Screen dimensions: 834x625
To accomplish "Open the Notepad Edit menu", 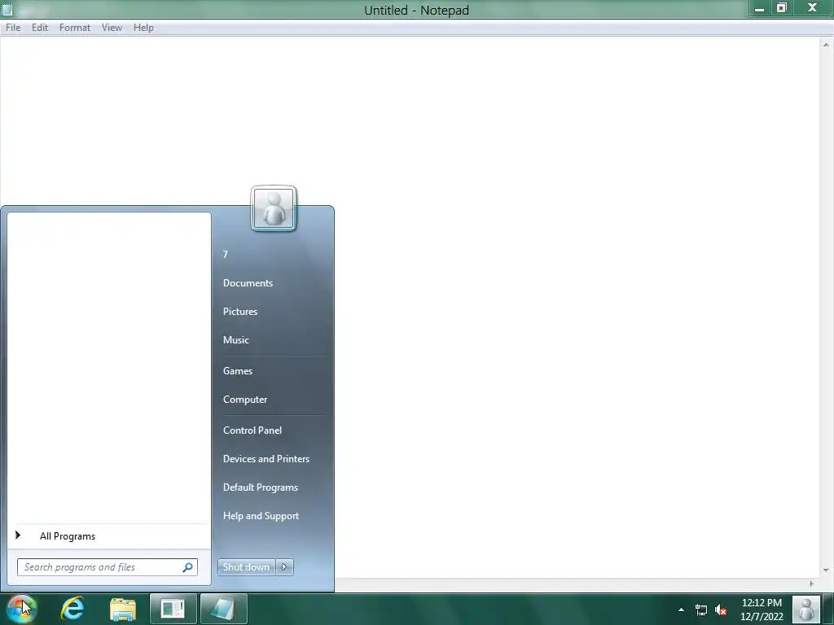I will click(x=40, y=28).
